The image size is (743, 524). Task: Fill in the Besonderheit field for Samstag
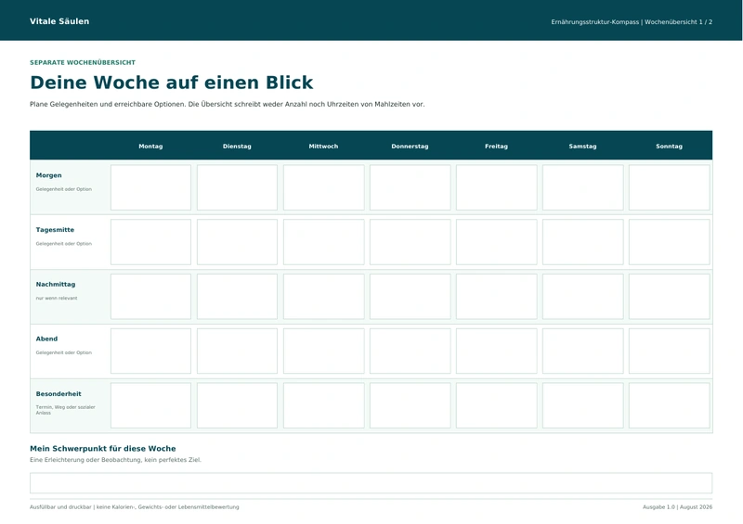point(583,405)
